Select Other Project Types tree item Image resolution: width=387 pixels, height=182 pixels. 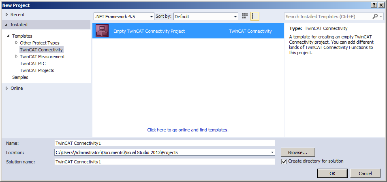point(39,43)
